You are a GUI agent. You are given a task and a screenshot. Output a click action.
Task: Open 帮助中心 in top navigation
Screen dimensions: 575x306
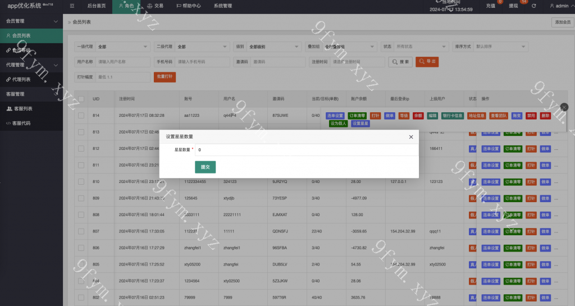pos(189,6)
